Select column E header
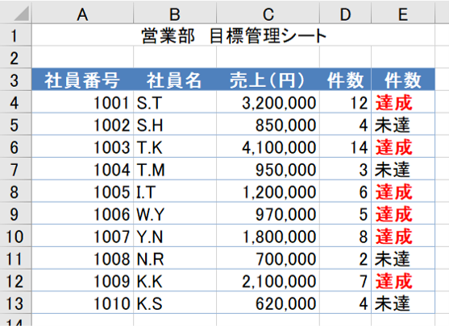449x326 pixels. click(403, 14)
